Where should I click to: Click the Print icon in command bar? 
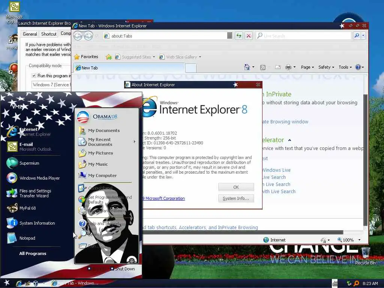(288, 67)
